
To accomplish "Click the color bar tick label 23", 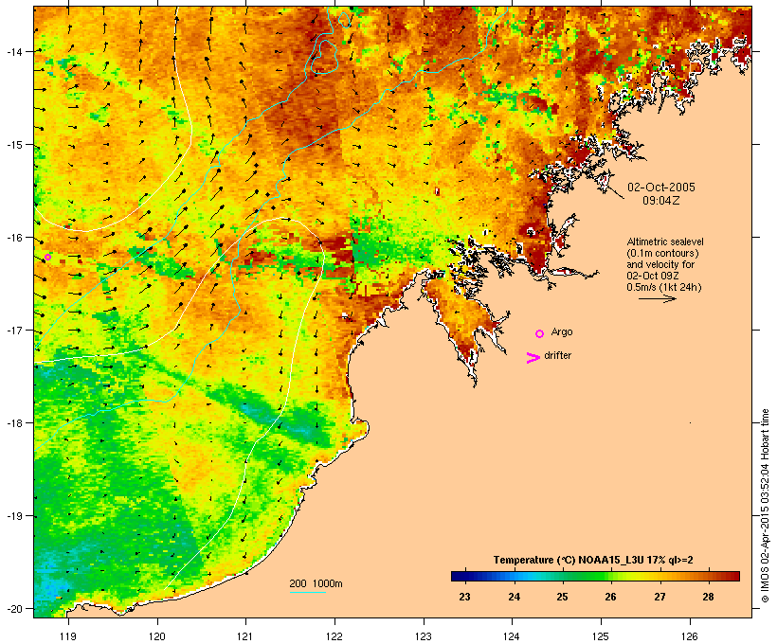I will (465, 597).
